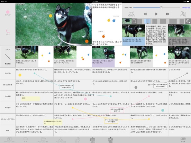The image size is (191, 143).
Task: Zoom out the timeline strip
Action: (x=135, y=21)
